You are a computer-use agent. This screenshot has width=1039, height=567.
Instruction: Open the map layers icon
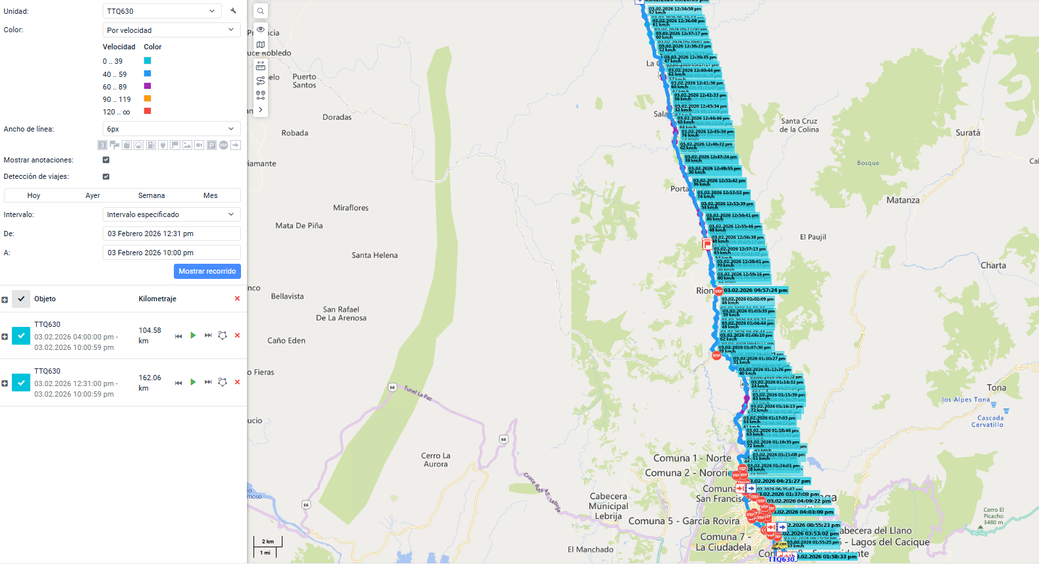pos(261,45)
